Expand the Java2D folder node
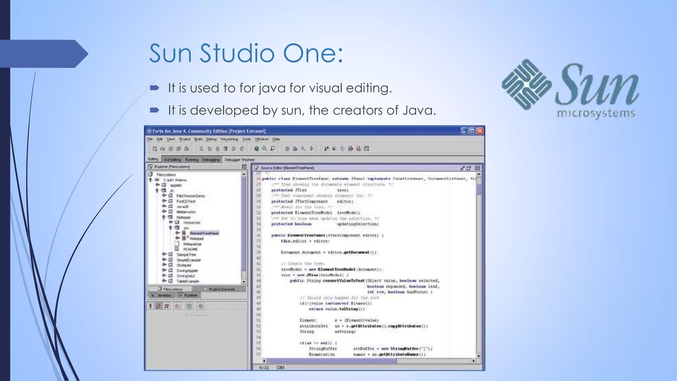Viewport: 677px width, 381px height. coord(164,206)
